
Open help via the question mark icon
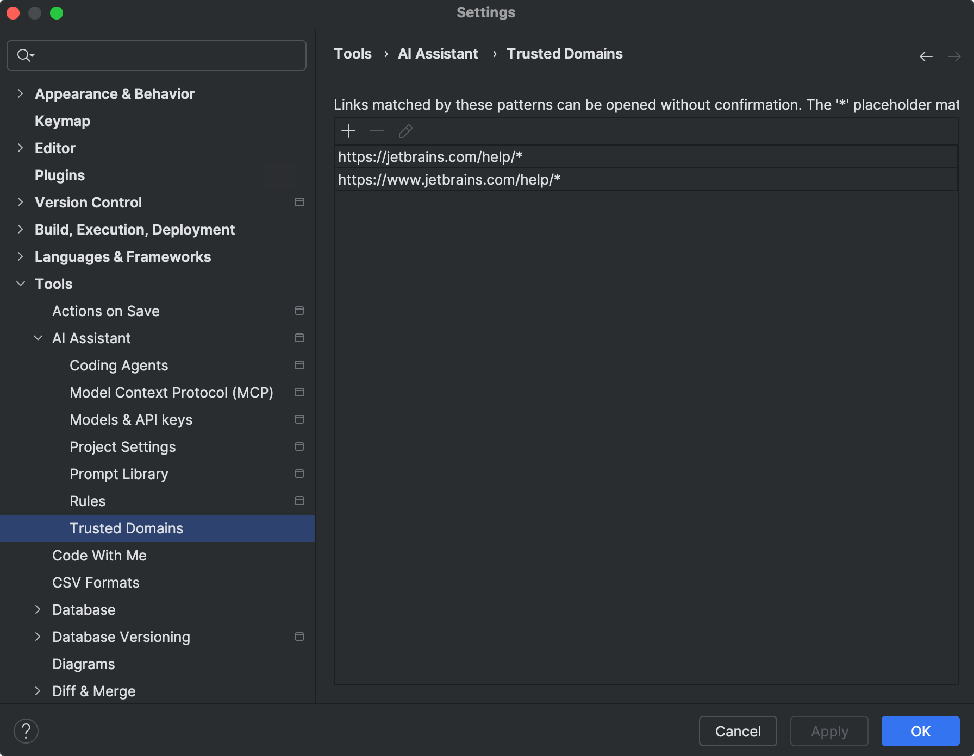click(26, 730)
